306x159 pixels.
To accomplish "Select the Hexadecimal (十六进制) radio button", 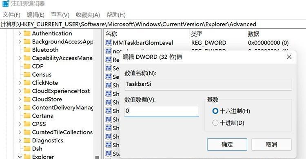I will [215, 111].
